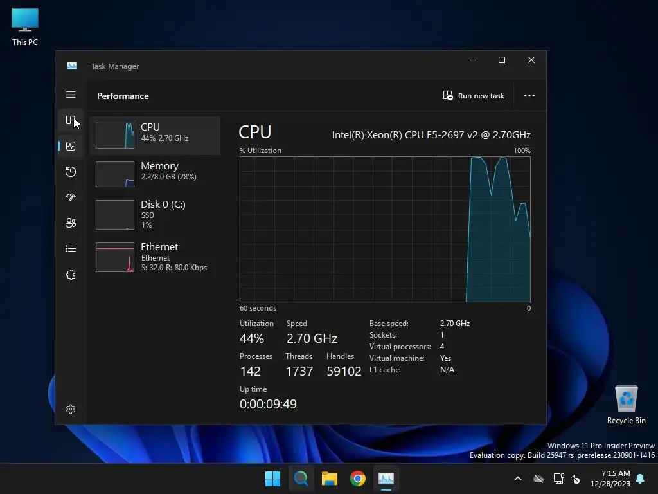The width and height of the screenshot is (658, 494).
Task: Click the CPU mini graph thumbnail
Action: (x=115, y=135)
